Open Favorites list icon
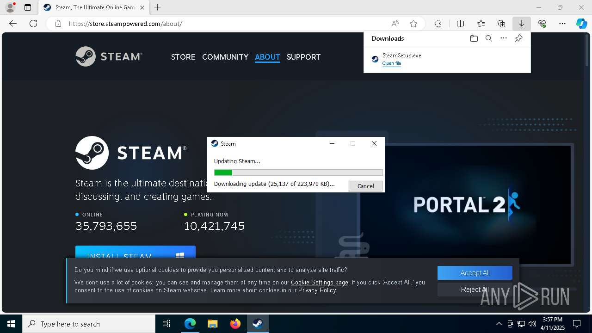This screenshot has height=333, width=592. [x=481, y=24]
